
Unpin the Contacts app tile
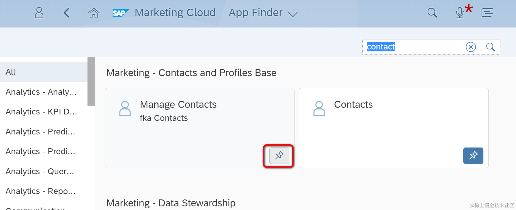(473, 156)
